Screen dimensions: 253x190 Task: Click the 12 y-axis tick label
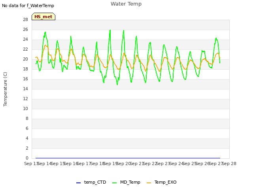coord(25,99)
